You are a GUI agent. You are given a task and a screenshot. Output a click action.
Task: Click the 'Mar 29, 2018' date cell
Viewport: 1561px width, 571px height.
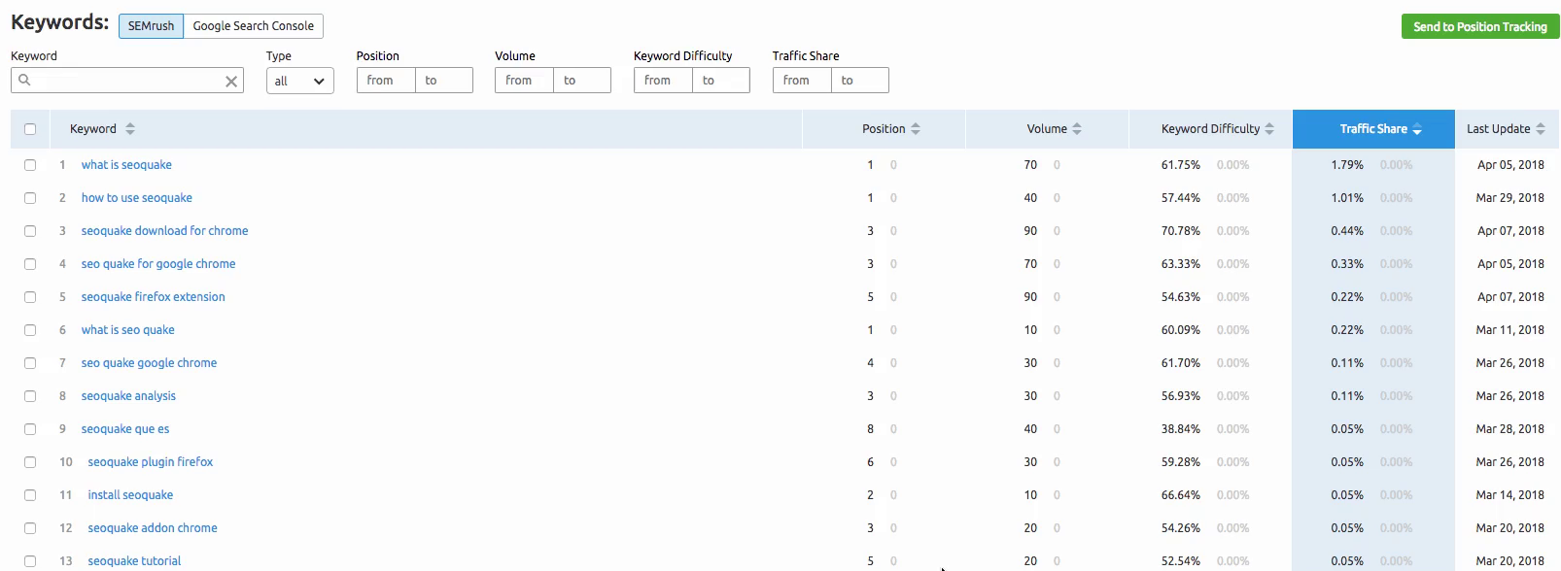(1509, 198)
